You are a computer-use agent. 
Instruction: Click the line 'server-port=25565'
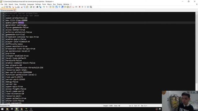[x=15, y=80]
